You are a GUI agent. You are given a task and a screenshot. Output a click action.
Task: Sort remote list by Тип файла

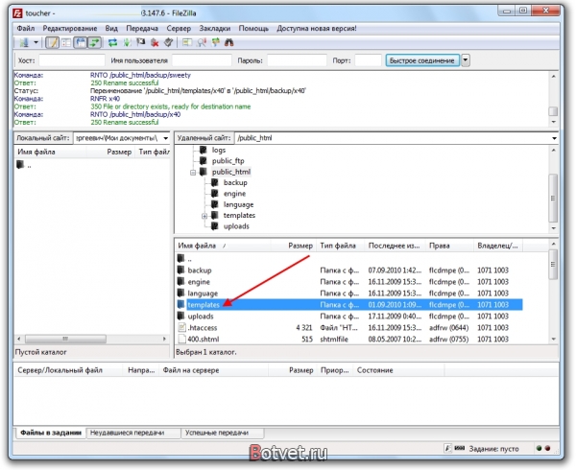340,246
